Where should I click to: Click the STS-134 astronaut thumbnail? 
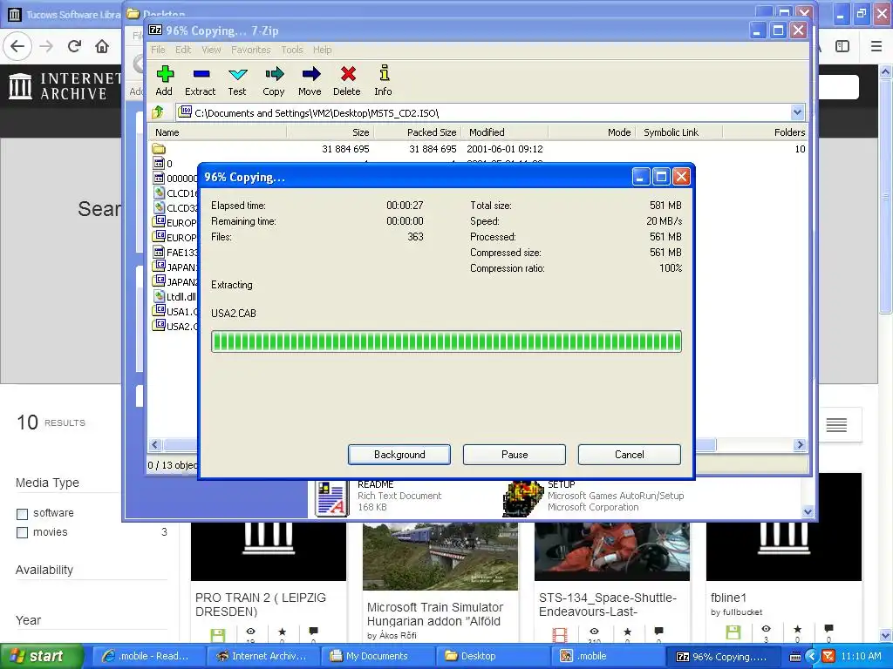(611, 551)
